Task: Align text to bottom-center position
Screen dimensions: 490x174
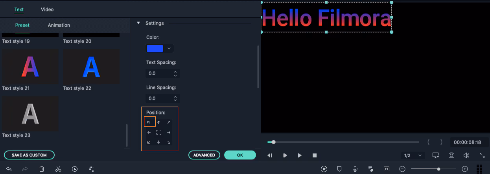Action: (x=158, y=142)
